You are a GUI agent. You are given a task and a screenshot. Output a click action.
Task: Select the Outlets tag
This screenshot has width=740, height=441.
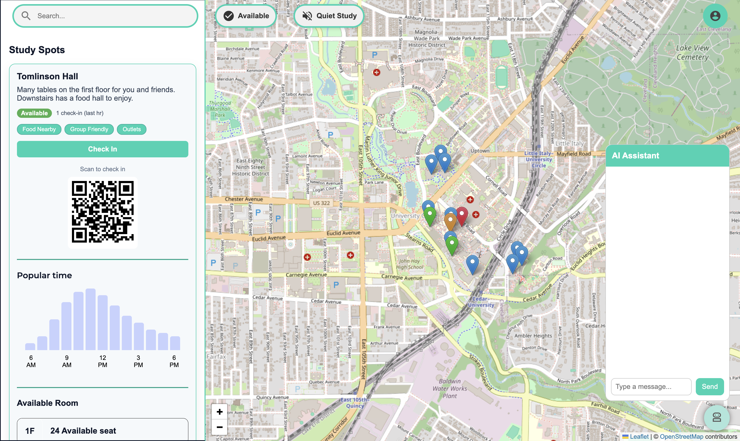[132, 129]
